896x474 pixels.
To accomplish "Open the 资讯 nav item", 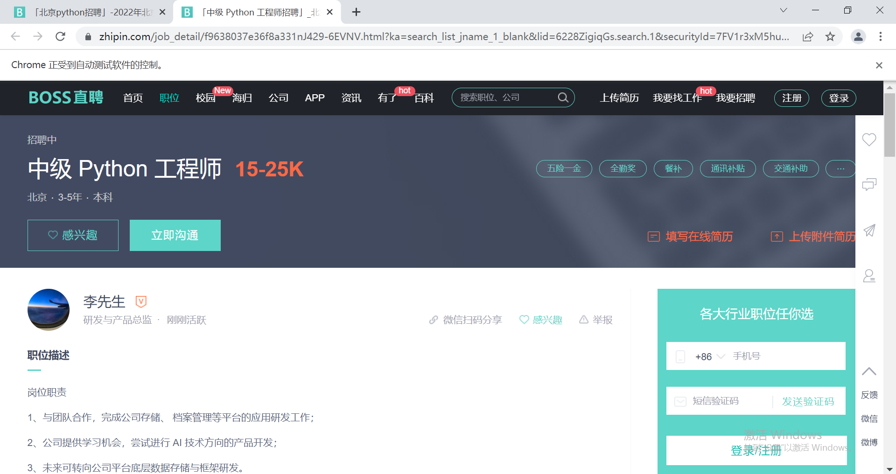I will point(351,98).
